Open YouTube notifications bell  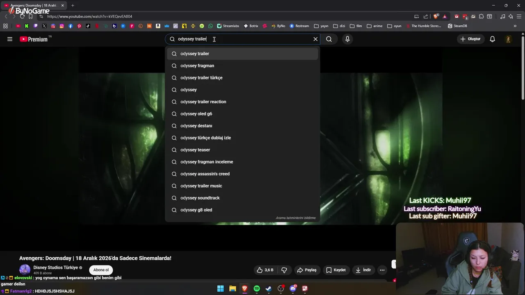[x=492, y=39]
